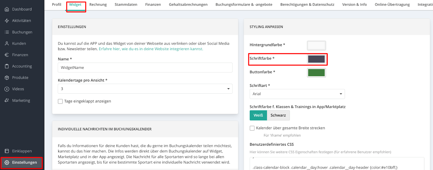Open the Gehaltsabrechnungen tab
433x170 pixels.
coord(188,5)
